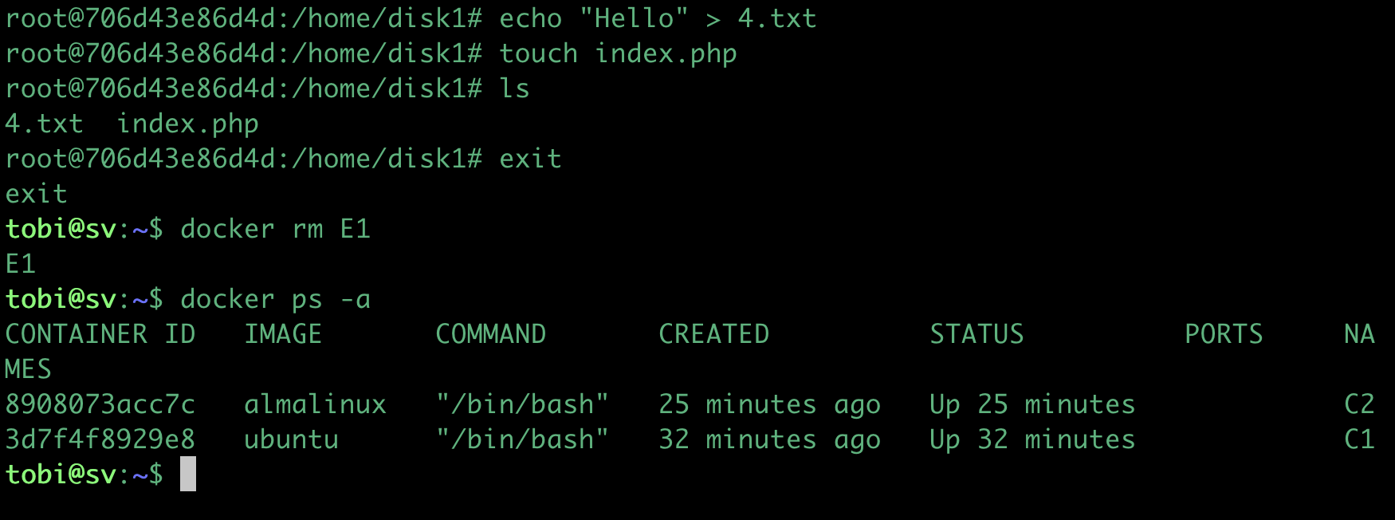
Task: Click the COMMAND column header
Action: pyautogui.click(x=490, y=334)
